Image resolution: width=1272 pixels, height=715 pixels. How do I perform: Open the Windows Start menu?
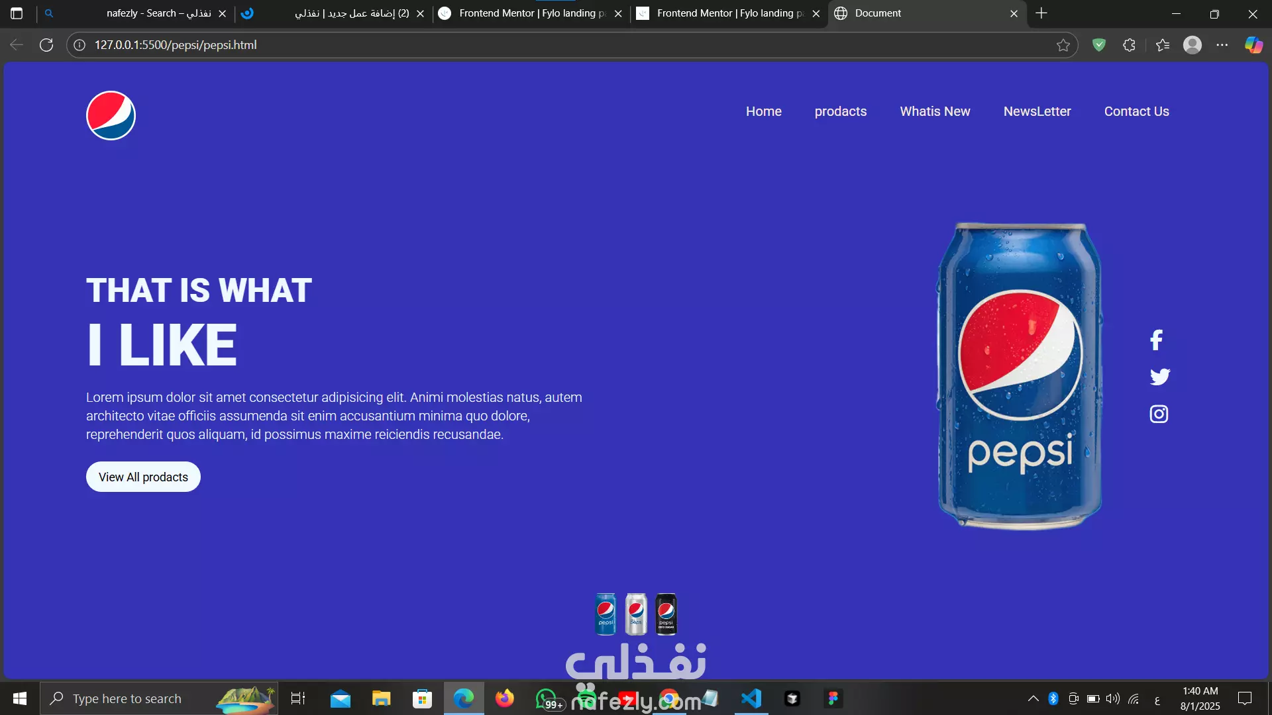click(x=20, y=698)
